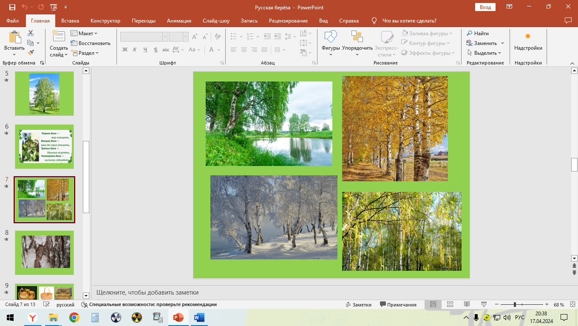Open the Вставка ribbon tab
The image size is (578, 326).
click(70, 21)
